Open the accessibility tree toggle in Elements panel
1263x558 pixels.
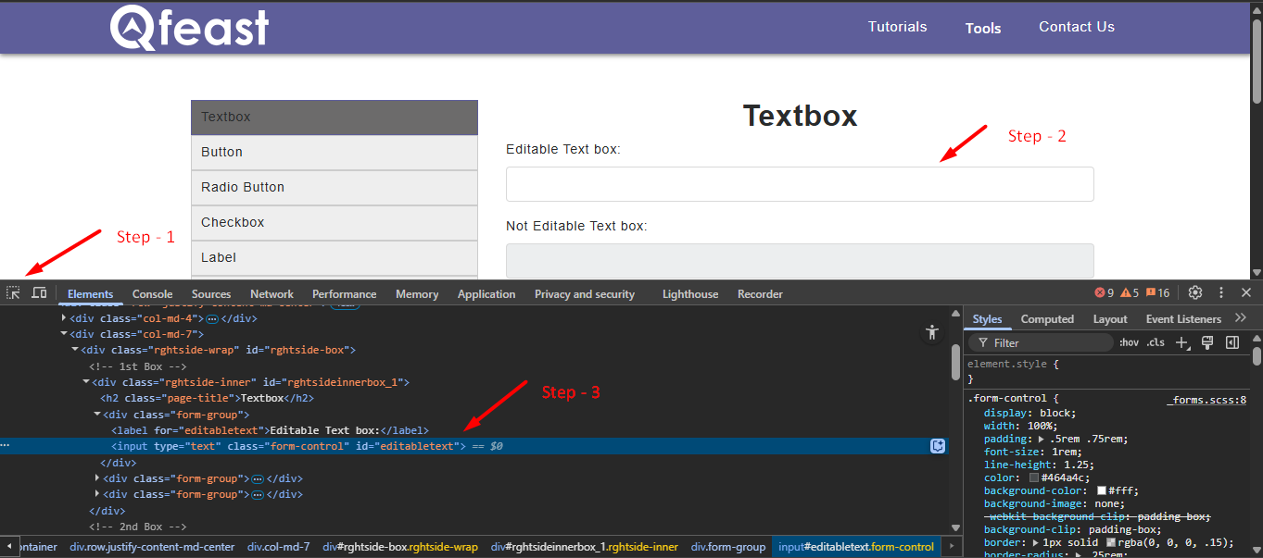[932, 332]
